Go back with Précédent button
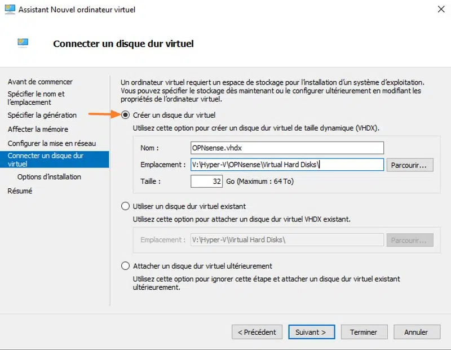451x350 pixels. click(257, 332)
